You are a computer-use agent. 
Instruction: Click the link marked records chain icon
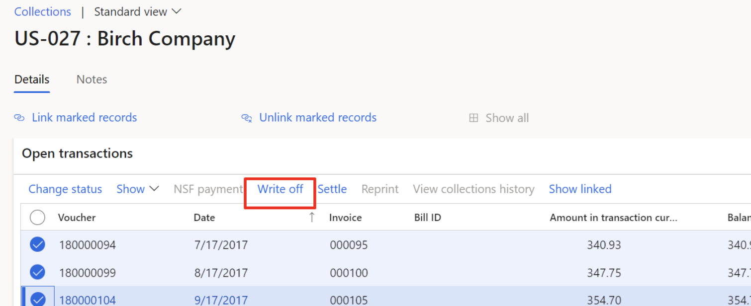tap(19, 118)
